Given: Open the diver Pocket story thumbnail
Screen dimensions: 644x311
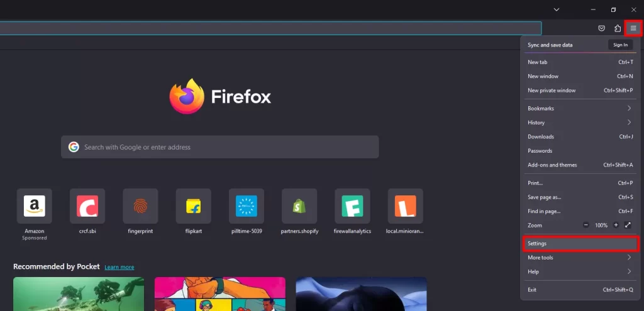Looking at the screenshot, I should click(x=79, y=294).
